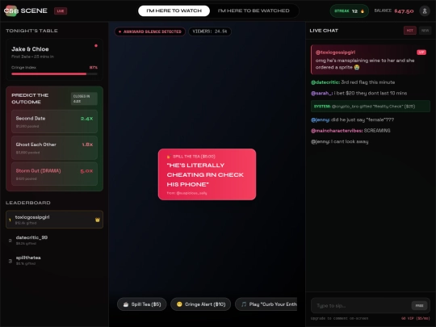Click the 87% cringe index value
The height and width of the screenshot is (327, 436).
(x=94, y=68)
